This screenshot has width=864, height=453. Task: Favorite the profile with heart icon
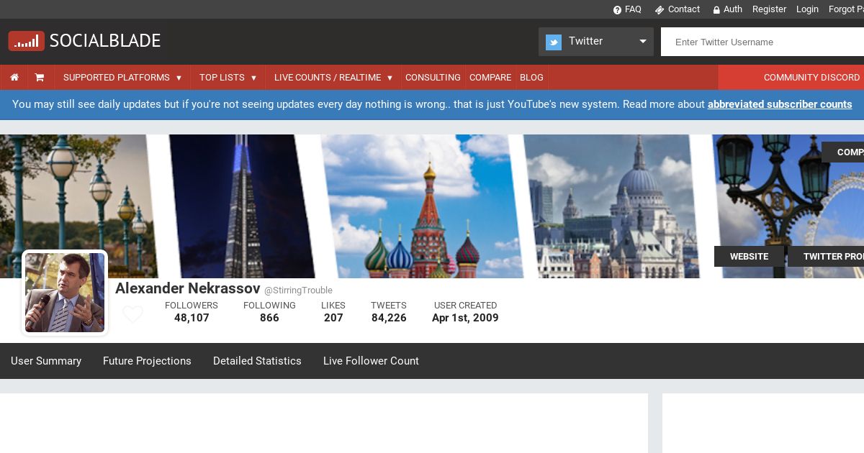[132, 314]
